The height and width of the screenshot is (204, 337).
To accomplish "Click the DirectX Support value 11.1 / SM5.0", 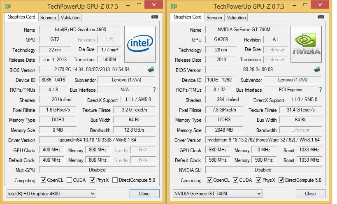I will coord(138,100).
